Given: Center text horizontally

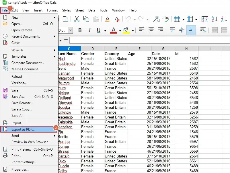Looking at the screenshot, I should 151,30.
